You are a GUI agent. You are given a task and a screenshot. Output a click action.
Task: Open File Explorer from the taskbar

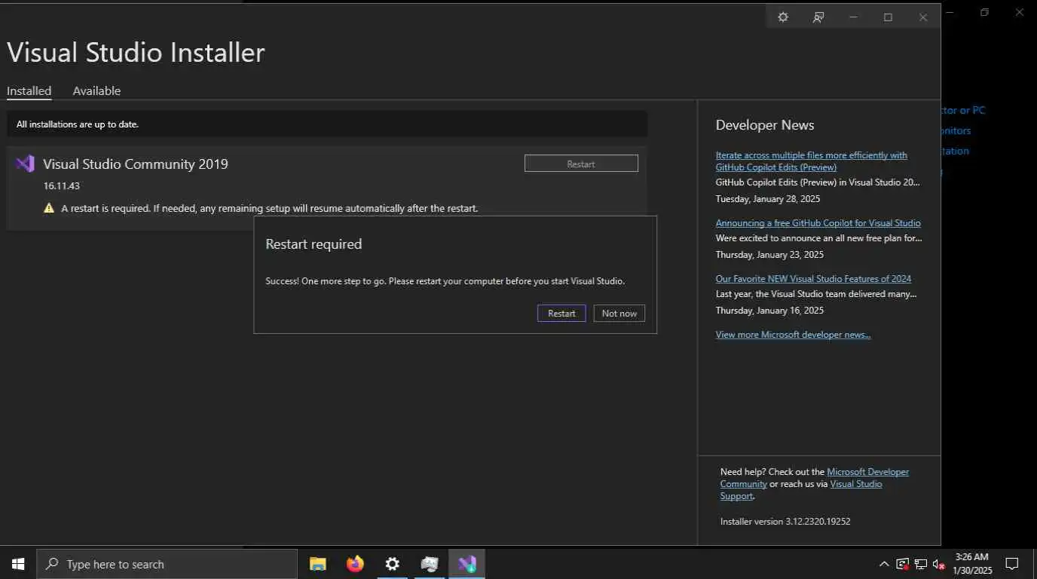[x=318, y=564]
